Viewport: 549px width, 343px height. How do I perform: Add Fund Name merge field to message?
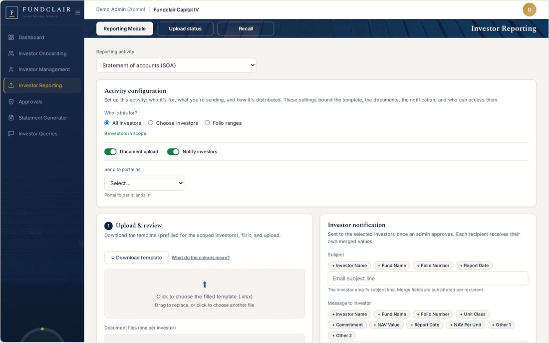coord(392,314)
